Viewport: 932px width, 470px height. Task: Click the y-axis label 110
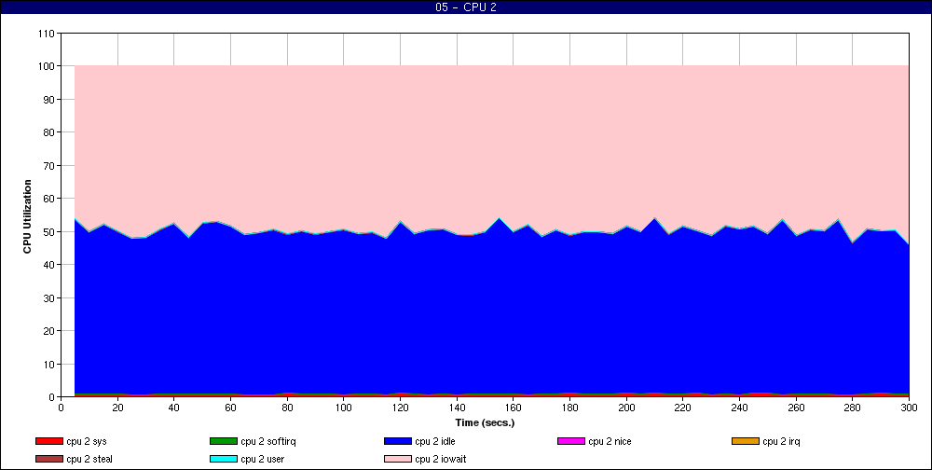click(x=47, y=34)
